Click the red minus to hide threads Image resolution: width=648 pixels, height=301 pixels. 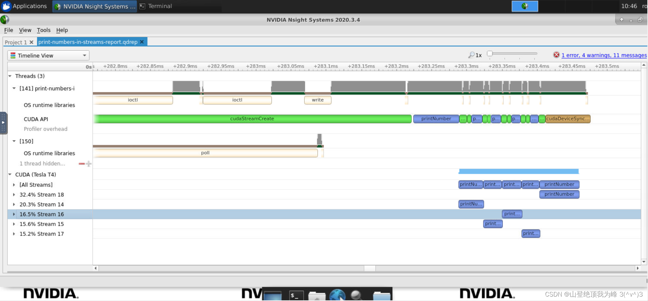[x=82, y=164]
